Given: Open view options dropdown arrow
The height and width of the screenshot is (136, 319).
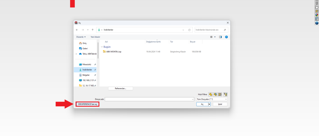Looking at the screenshot, I should pos(215,37).
